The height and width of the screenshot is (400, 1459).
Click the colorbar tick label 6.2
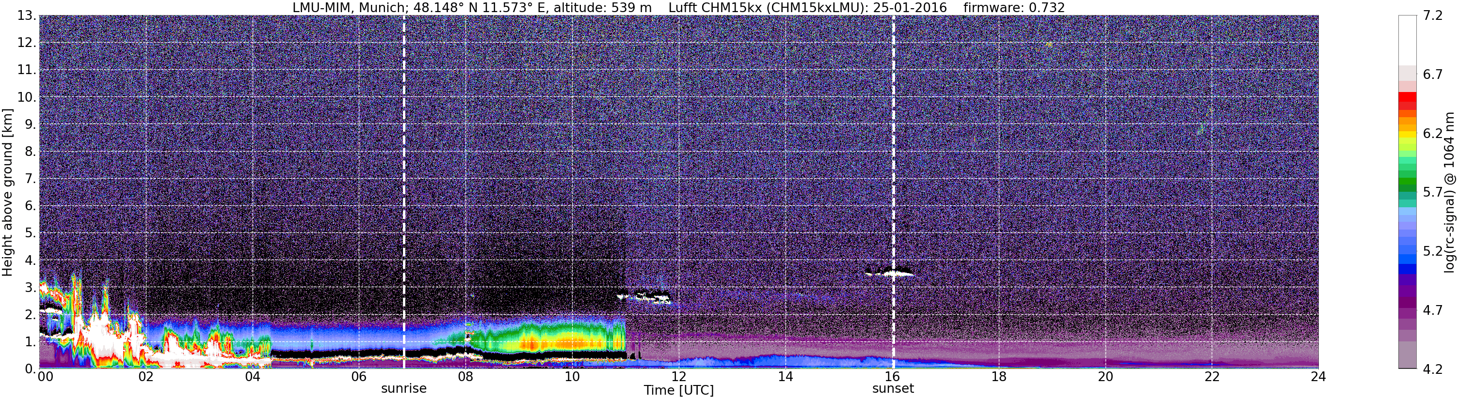(1433, 133)
